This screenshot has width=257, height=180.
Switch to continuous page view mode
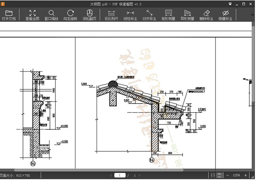pos(219,175)
